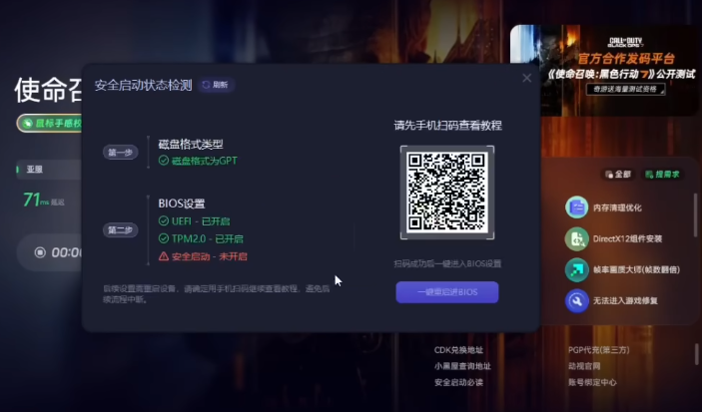Select the 全部 filter tab
The height and width of the screenshot is (412, 702).
coord(616,174)
